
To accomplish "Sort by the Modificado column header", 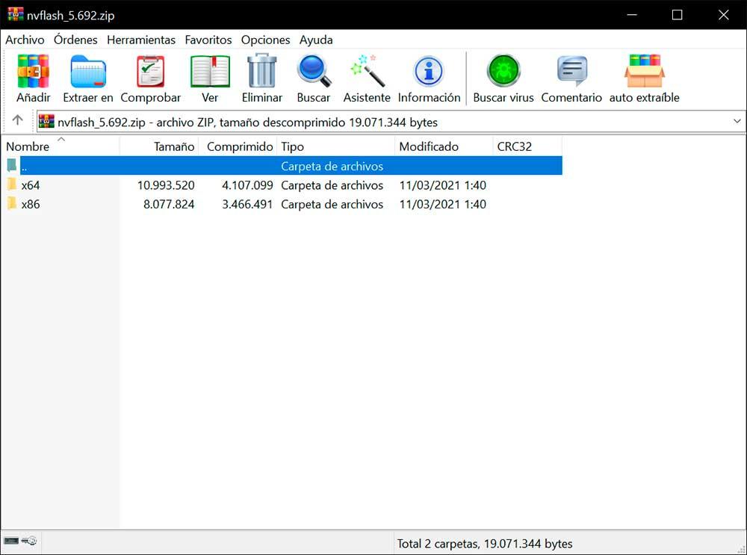I will pos(444,146).
